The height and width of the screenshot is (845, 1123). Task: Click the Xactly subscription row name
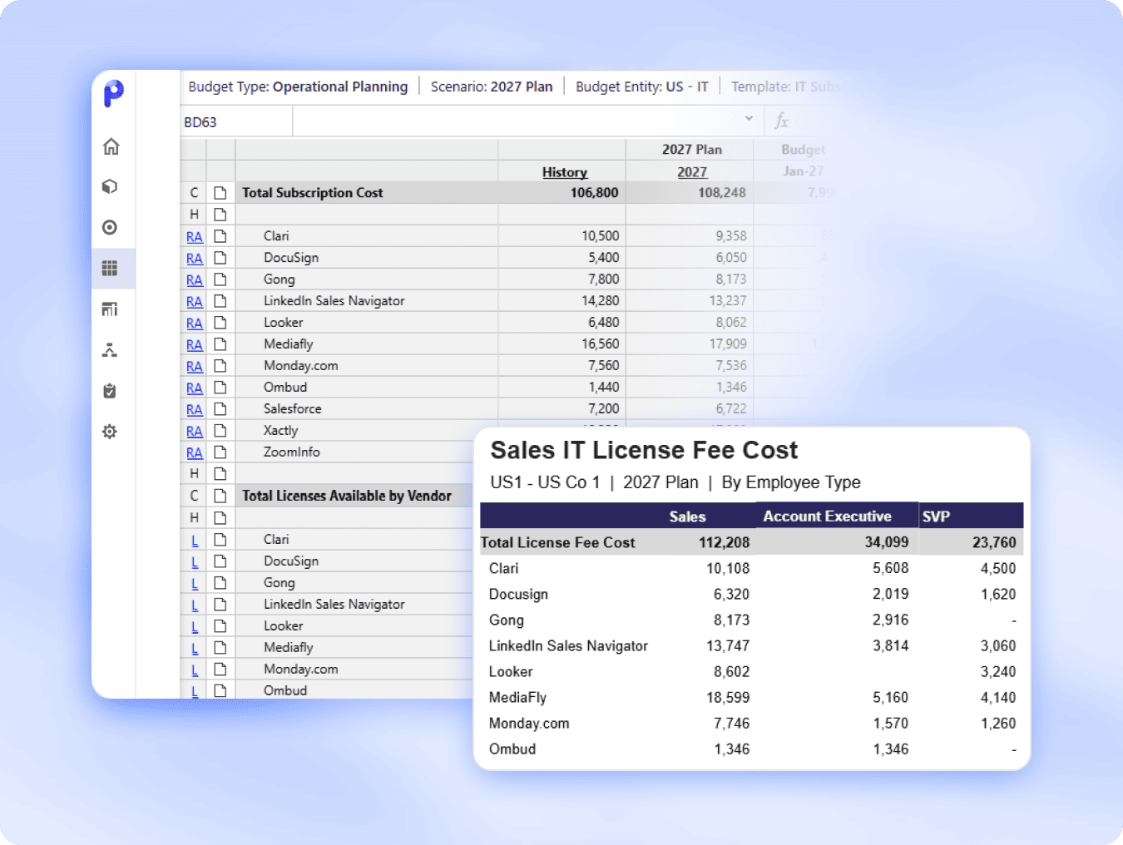tap(280, 431)
